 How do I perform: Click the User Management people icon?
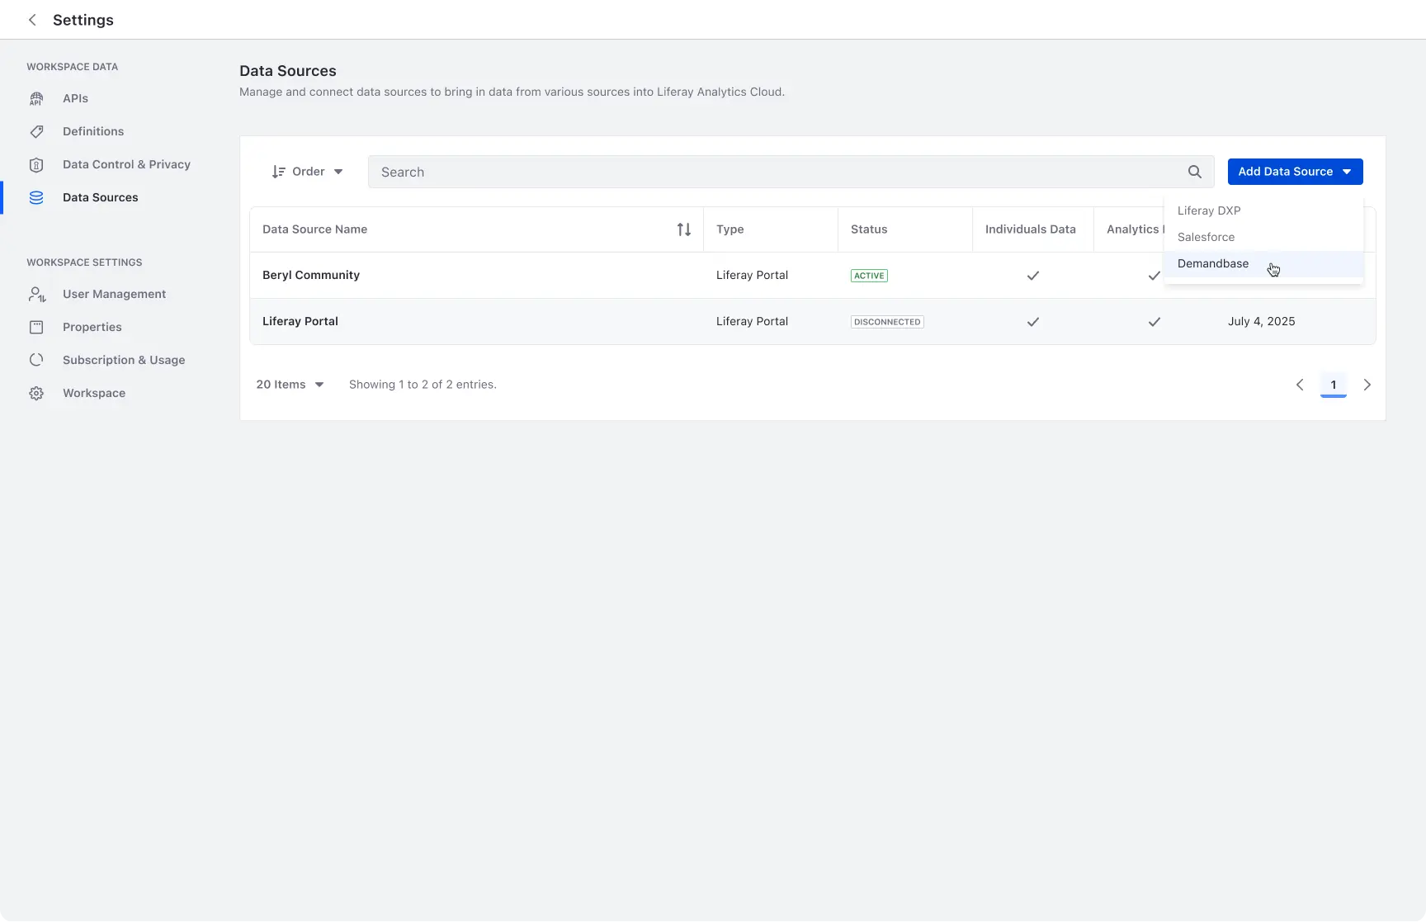coord(37,295)
